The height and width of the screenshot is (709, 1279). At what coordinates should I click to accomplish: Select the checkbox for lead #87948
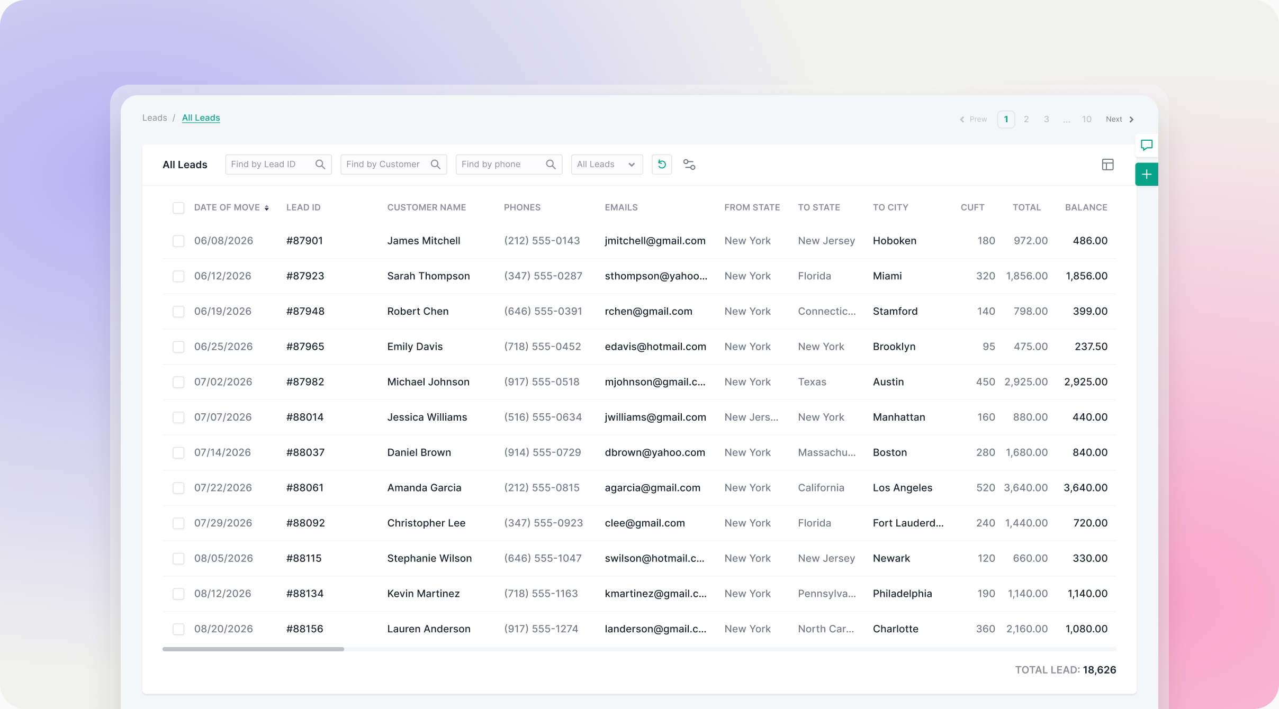pos(178,312)
